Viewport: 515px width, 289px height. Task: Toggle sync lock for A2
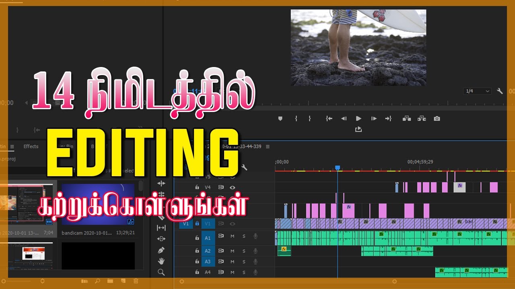coord(220,251)
